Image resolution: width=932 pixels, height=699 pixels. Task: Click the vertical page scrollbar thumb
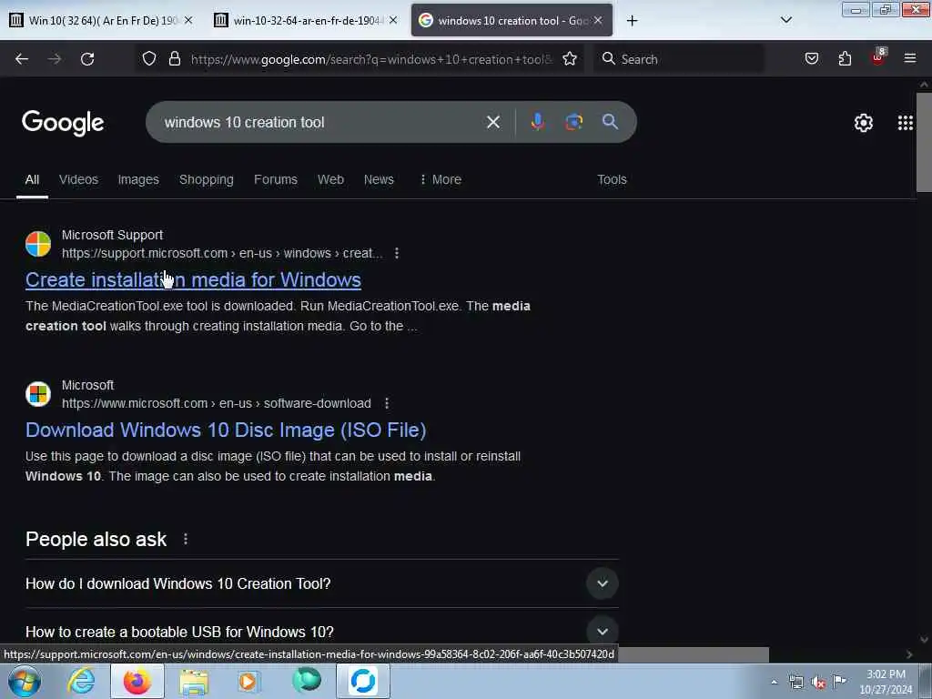[924, 141]
